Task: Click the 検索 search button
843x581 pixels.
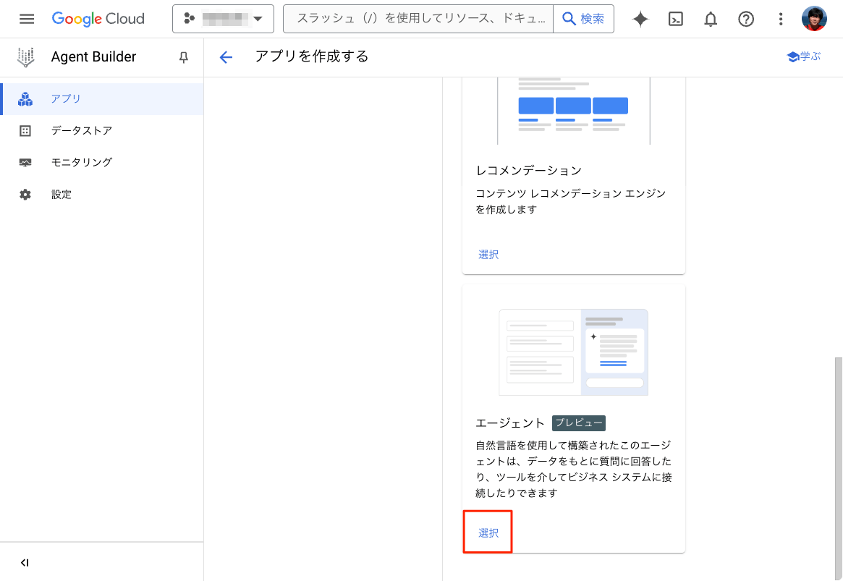Action: [x=583, y=19]
